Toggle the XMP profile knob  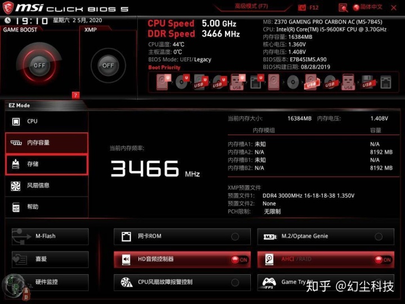click(x=108, y=65)
